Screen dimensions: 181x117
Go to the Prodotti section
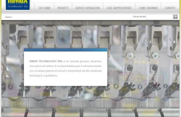[x=63, y=8]
